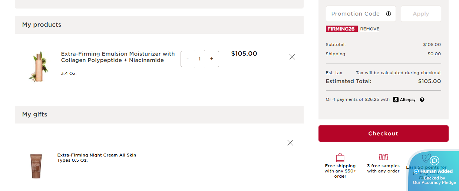Image resolution: width=459 pixels, height=191 pixels.
Task: Click the Emulsion Moisturizer product thumbnail
Action: point(38,67)
